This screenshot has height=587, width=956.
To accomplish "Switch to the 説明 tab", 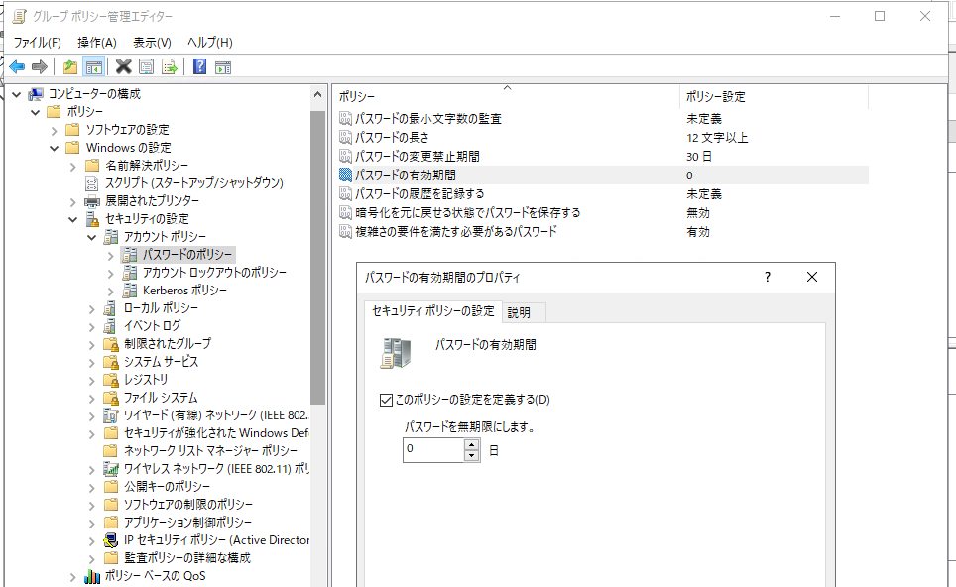I will click(519, 312).
